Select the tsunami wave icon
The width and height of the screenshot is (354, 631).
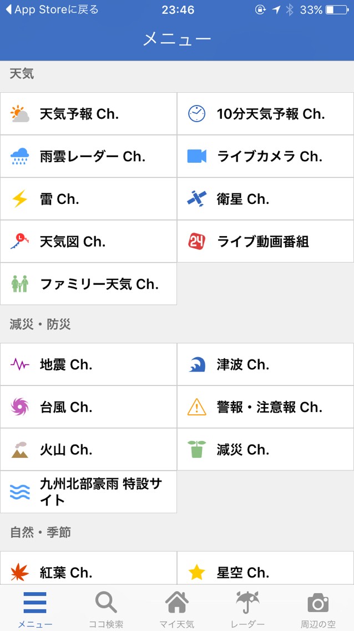196,364
